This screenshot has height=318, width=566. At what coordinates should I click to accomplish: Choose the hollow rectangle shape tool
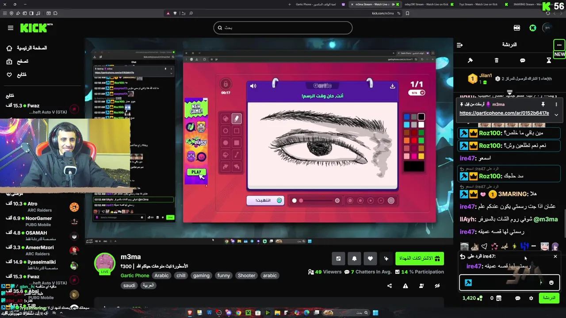237,131
